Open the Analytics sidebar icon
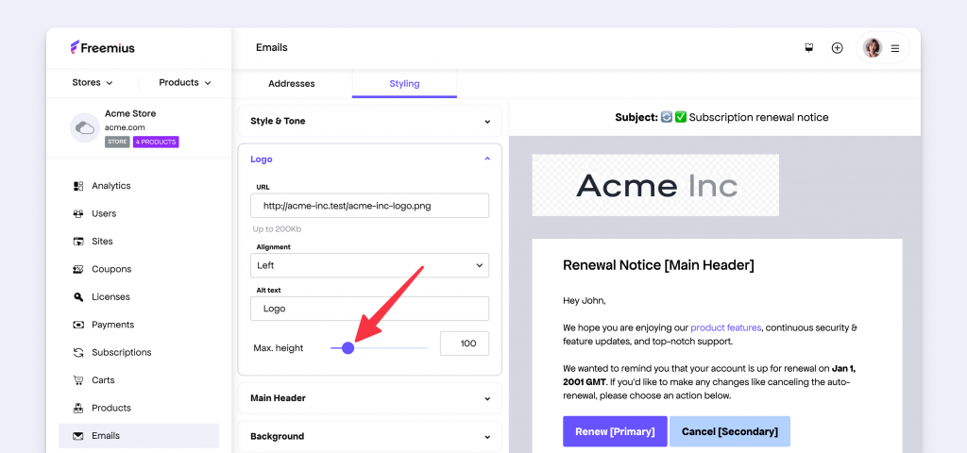967x453 pixels. [x=77, y=186]
